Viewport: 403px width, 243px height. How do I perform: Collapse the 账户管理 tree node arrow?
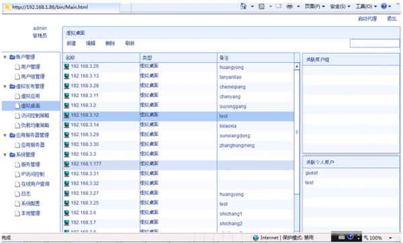5,57
